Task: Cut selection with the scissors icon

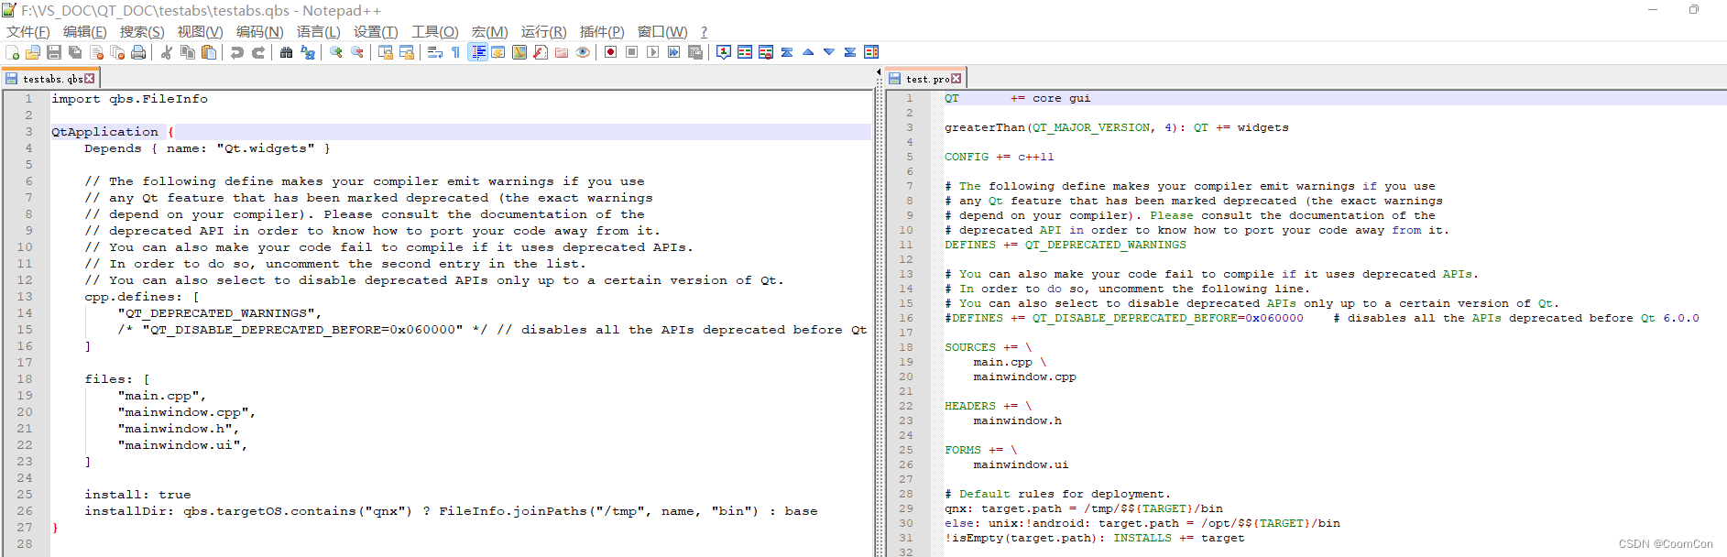Action: pyautogui.click(x=167, y=52)
